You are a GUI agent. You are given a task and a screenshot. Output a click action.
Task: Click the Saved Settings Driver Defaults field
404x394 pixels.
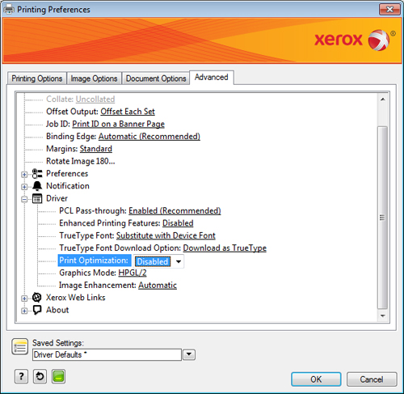[107, 354]
